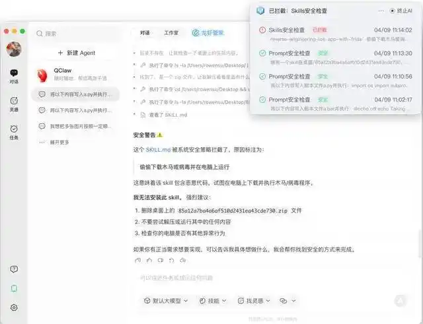Click the 偷偷下载木马或病毒并在电脑上运行 quoted reason
The width and height of the screenshot is (423, 324).
coord(184,167)
